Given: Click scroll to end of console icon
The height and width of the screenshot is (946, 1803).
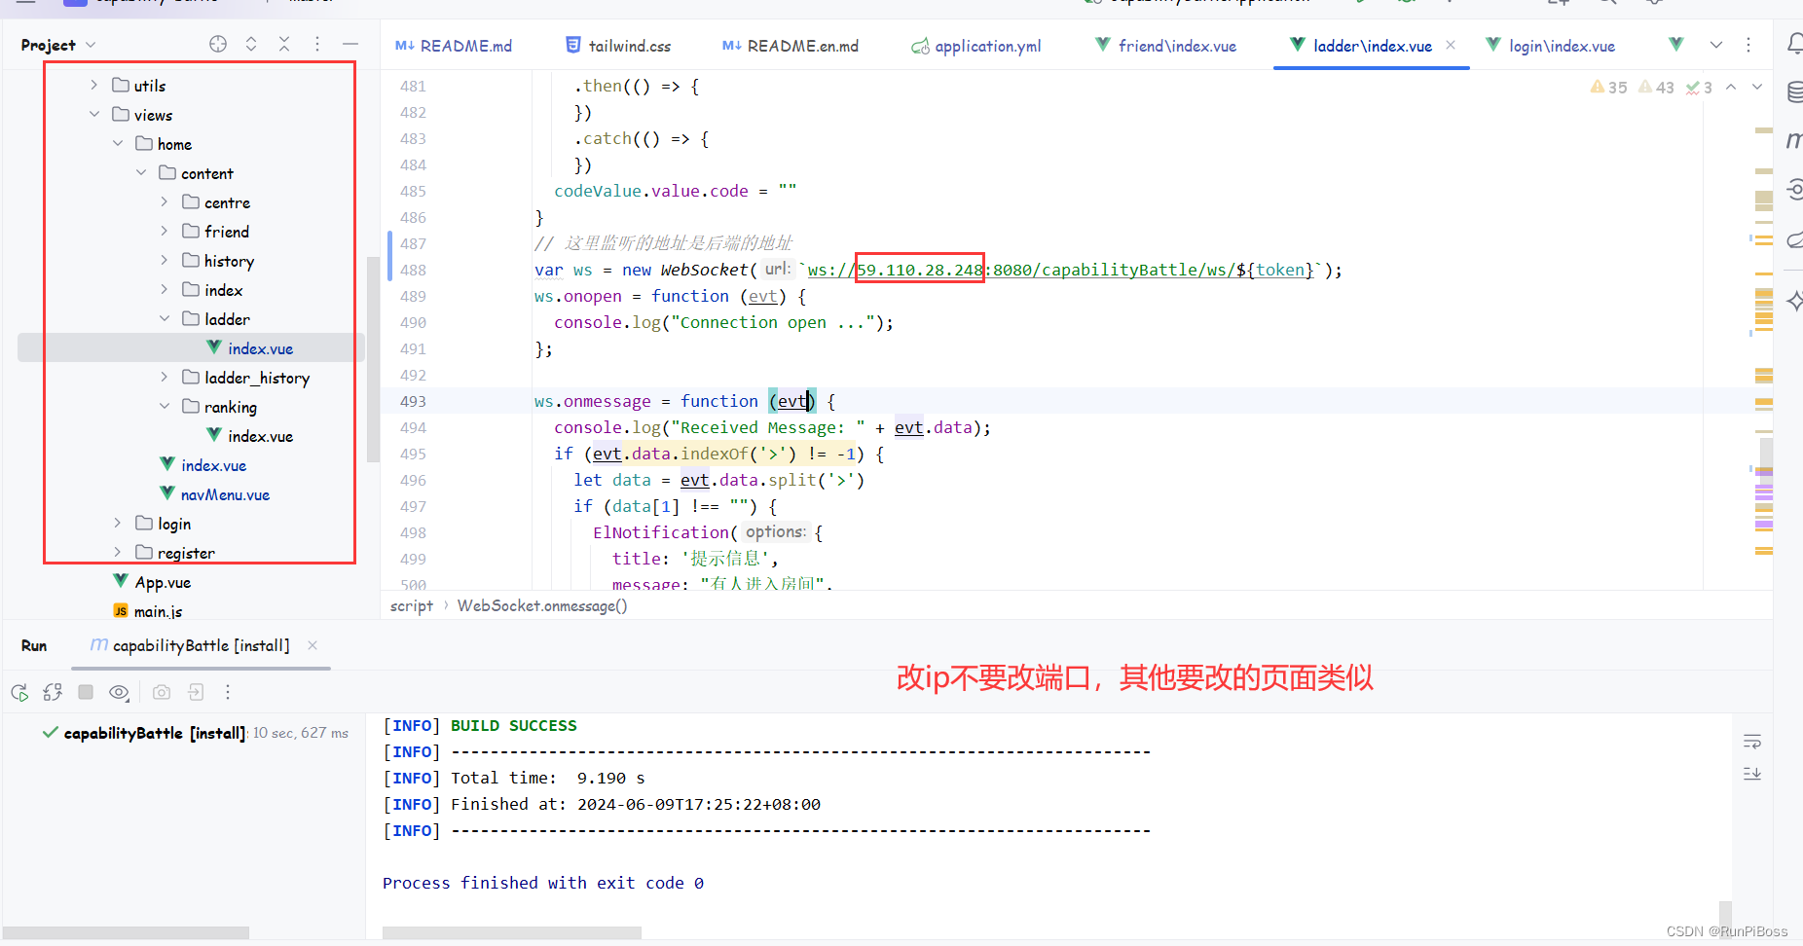Looking at the screenshot, I should (1752, 773).
